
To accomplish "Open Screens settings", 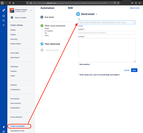I will (x=13, y=71).
